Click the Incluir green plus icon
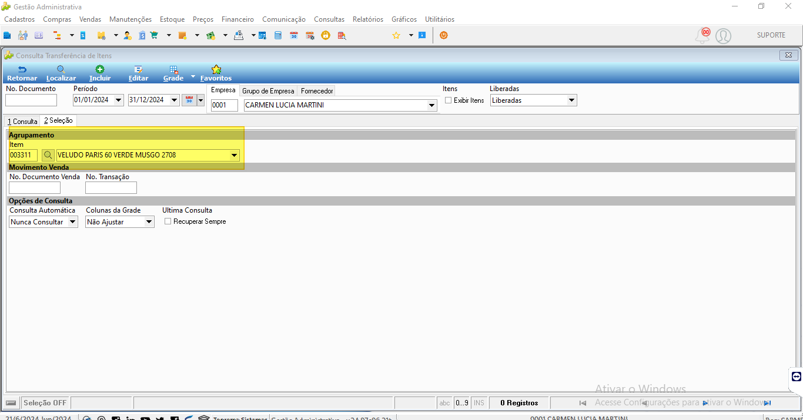The width and height of the screenshot is (803, 420). coord(100,69)
